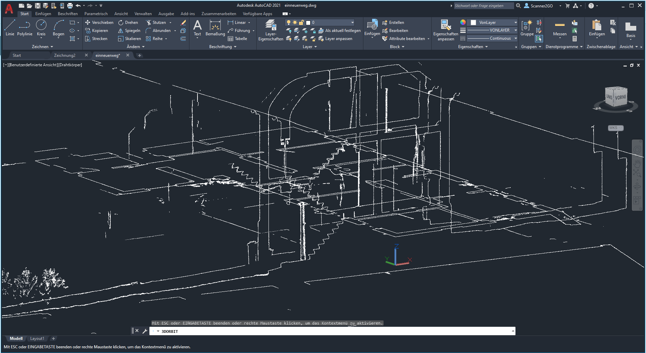Toggle group selection on/off icon
646x353 pixels.
[x=539, y=39]
